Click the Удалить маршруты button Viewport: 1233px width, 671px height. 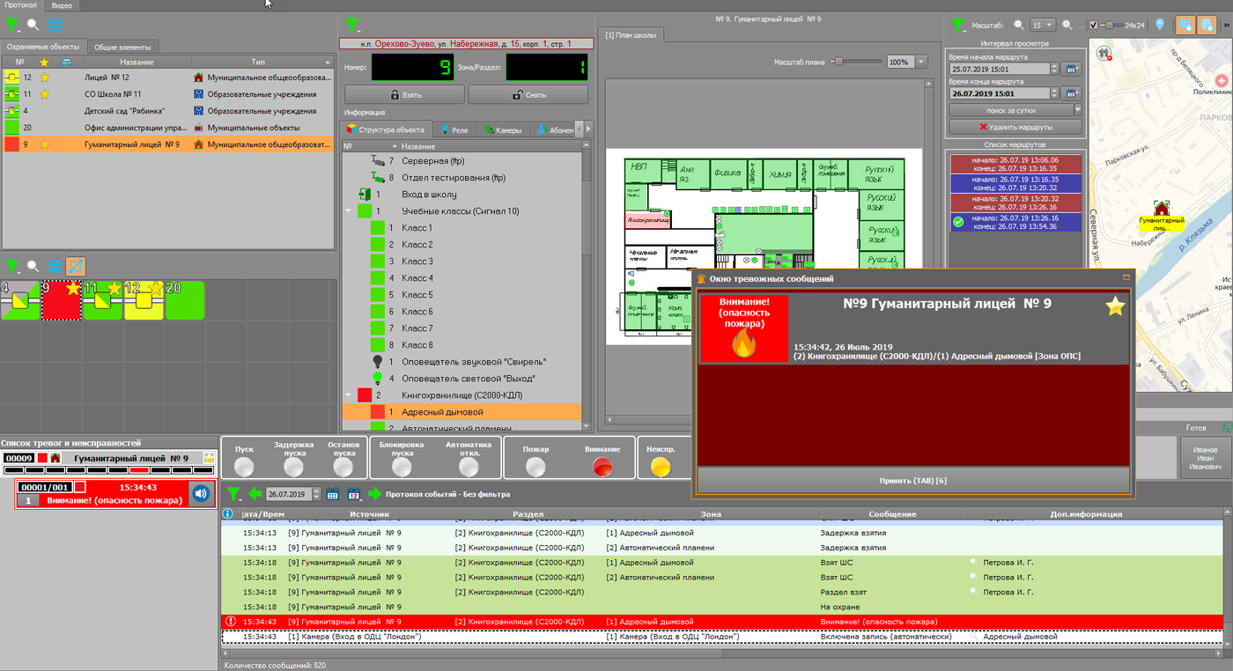coord(1015,128)
